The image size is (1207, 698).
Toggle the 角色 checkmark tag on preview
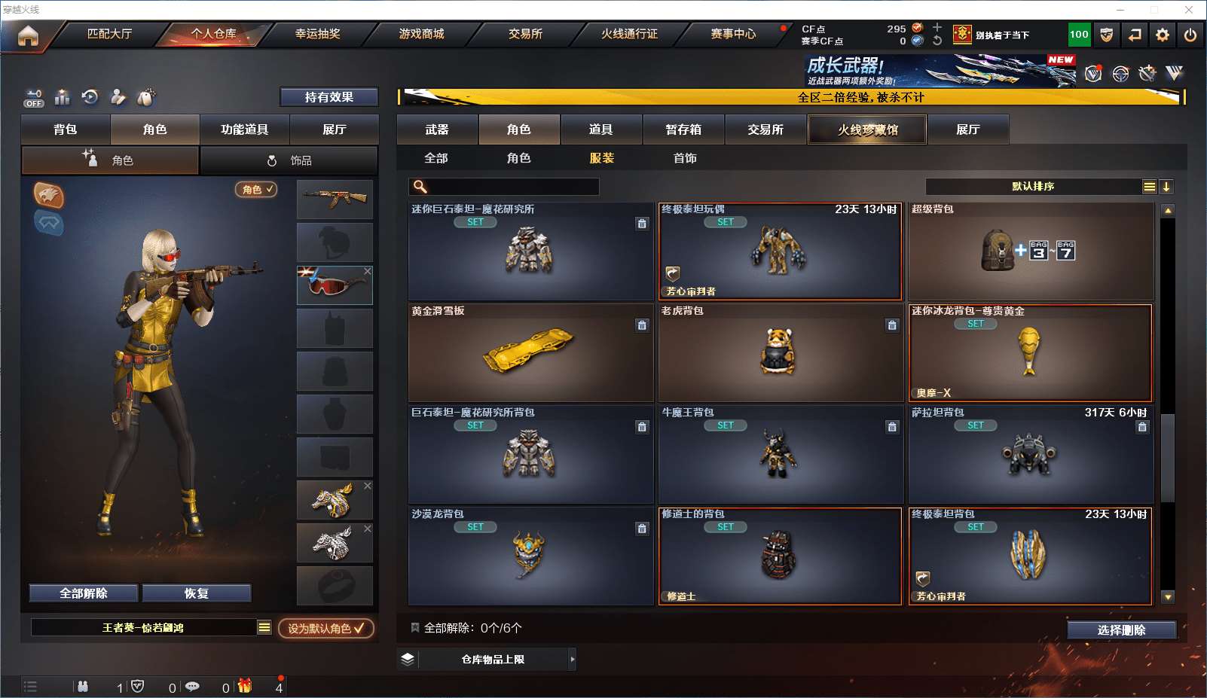pyautogui.click(x=257, y=190)
